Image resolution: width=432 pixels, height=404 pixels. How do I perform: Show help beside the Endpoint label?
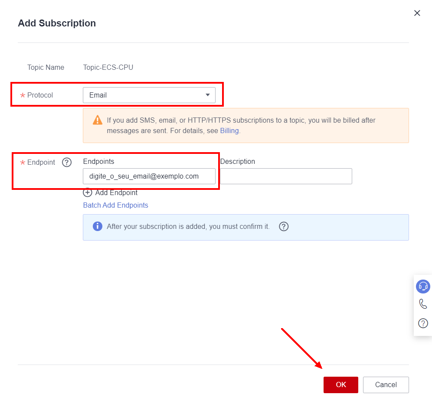(67, 163)
